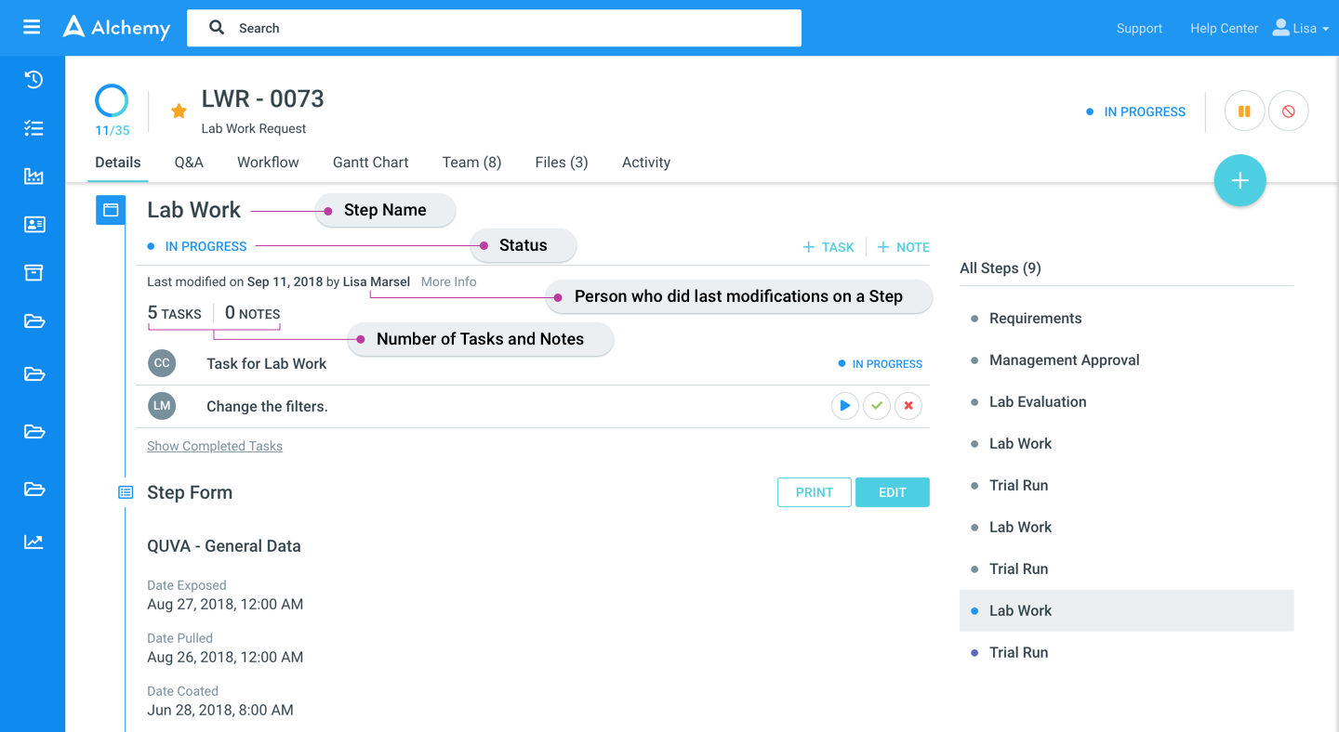Click the 11/35 progress circle
The width and height of the screenshot is (1339, 732).
(x=112, y=100)
